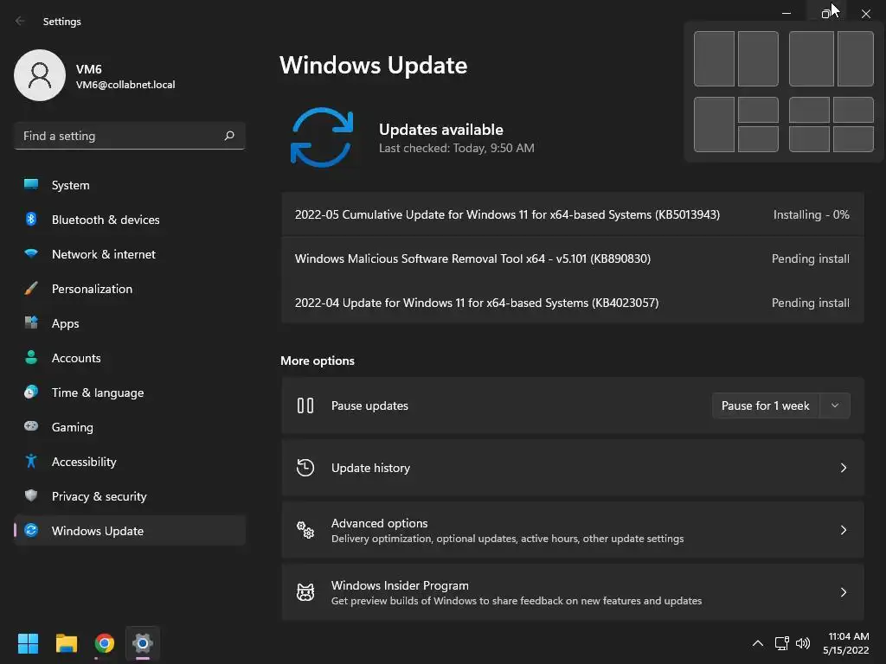Click the Pause for 1 week button
The width and height of the screenshot is (886, 664).
(x=766, y=405)
